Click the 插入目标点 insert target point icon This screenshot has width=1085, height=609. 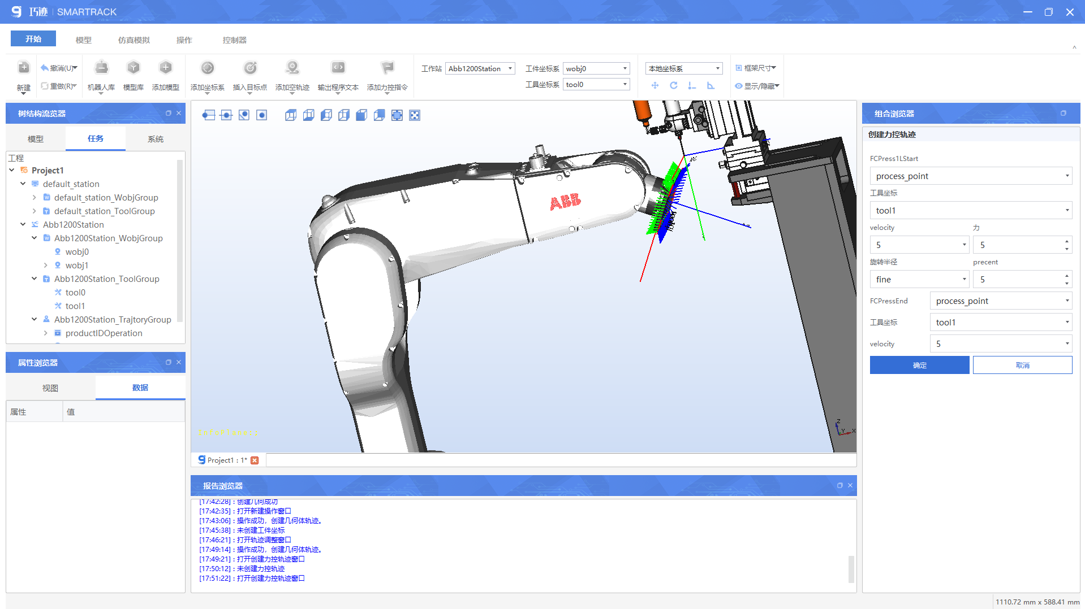point(250,68)
